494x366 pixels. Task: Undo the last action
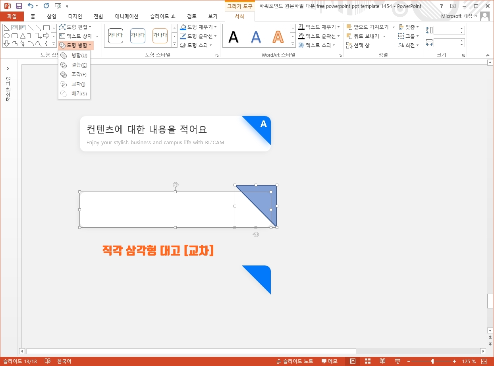click(31, 6)
